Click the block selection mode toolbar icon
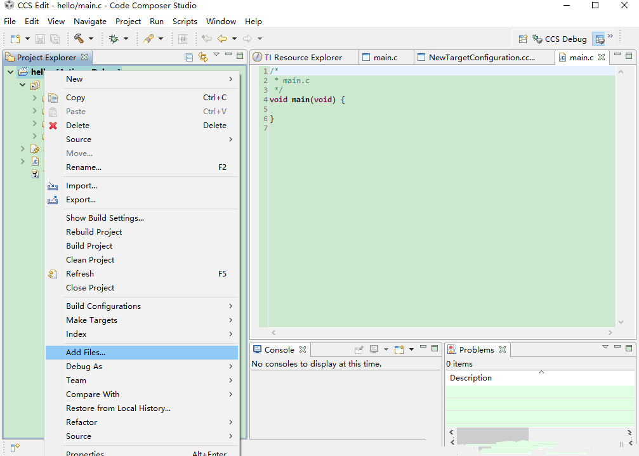The height and width of the screenshot is (456, 639). (x=183, y=39)
